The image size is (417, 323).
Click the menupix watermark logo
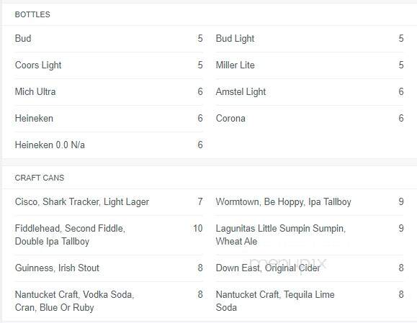pyautogui.click(x=288, y=263)
